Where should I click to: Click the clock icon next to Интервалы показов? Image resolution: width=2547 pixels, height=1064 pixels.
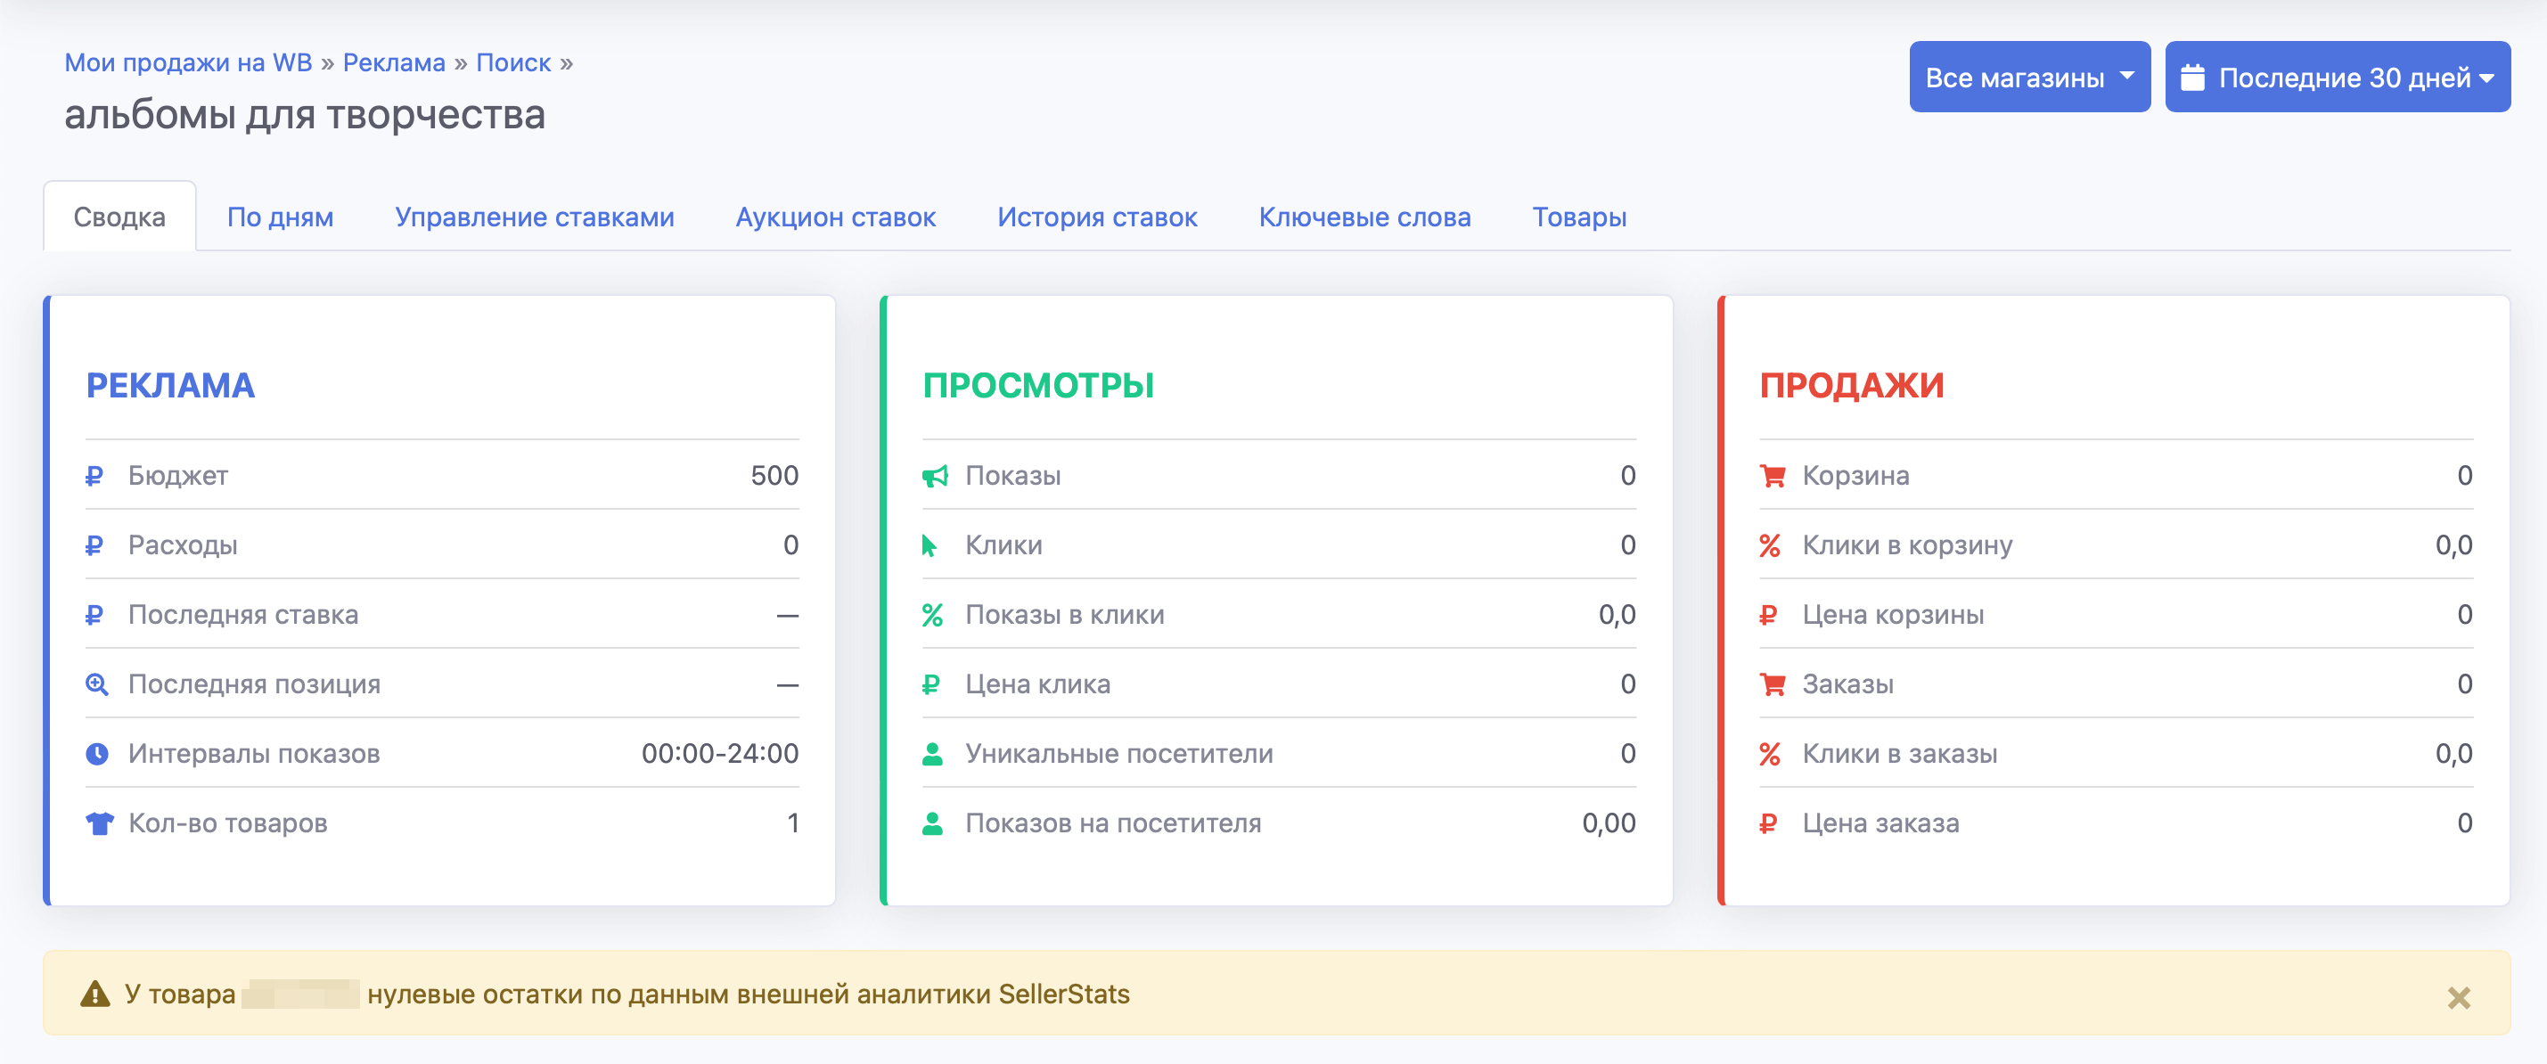point(97,752)
